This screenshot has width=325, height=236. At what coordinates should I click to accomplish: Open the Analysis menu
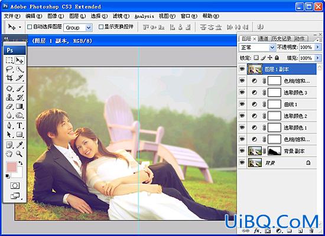[144, 17]
